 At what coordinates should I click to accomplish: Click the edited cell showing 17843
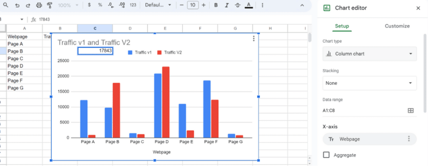pos(95,51)
